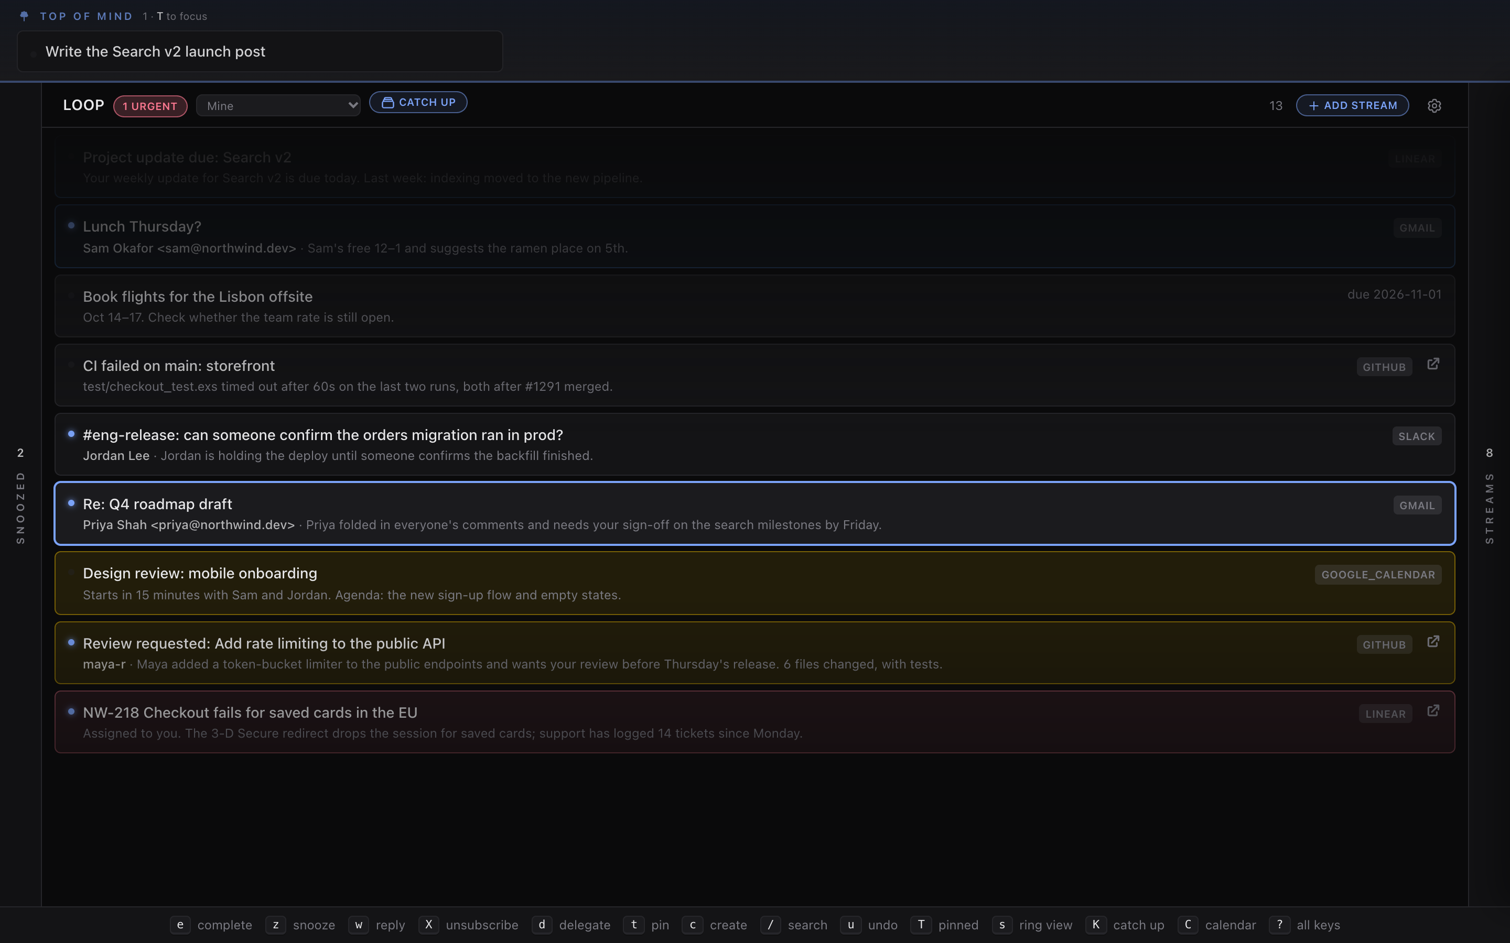Screen dimensions: 1510x943
Task: Click the 'e' complete shortcut key
Action: [180, 924]
